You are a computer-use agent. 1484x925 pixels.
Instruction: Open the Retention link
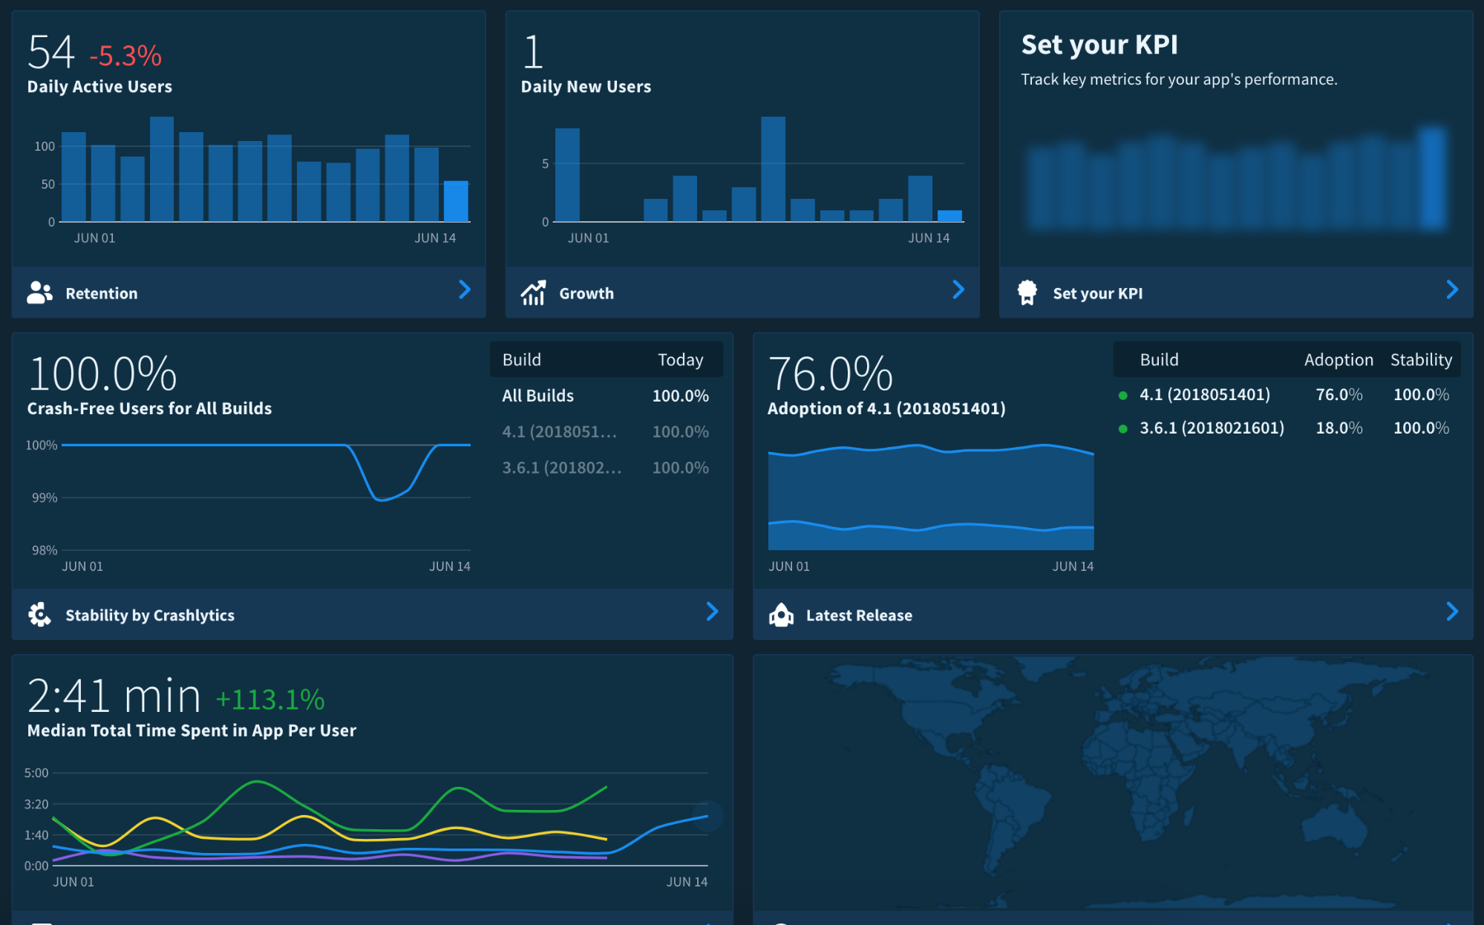102,293
